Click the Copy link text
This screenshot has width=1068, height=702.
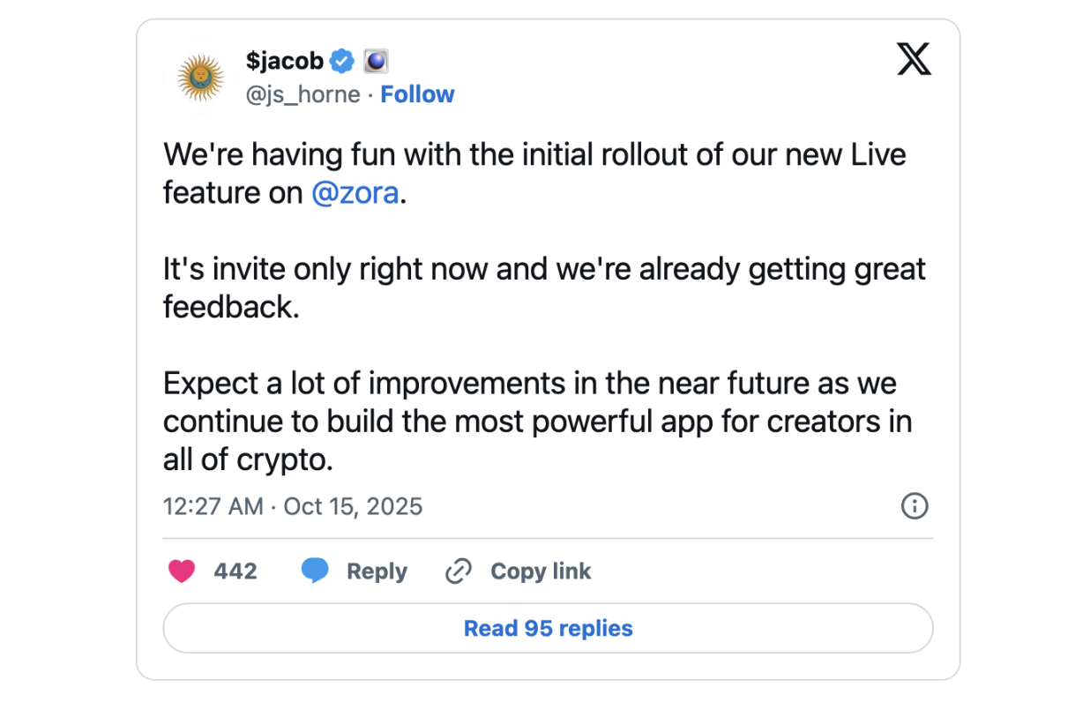tap(541, 571)
